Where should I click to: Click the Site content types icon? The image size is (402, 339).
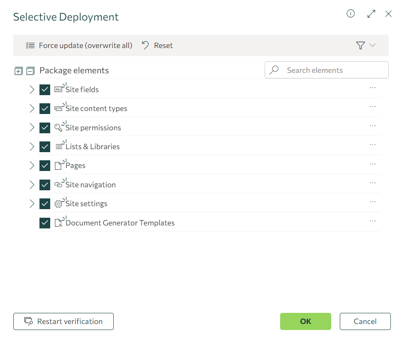[58, 108]
